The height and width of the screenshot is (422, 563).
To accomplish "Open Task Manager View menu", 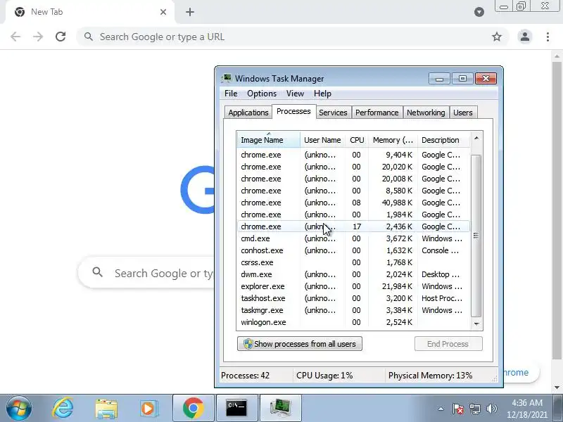I will (x=295, y=94).
